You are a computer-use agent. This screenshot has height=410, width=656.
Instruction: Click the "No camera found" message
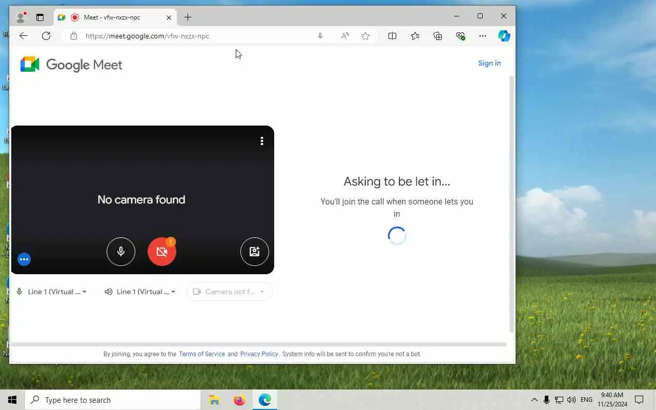point(141,199)
